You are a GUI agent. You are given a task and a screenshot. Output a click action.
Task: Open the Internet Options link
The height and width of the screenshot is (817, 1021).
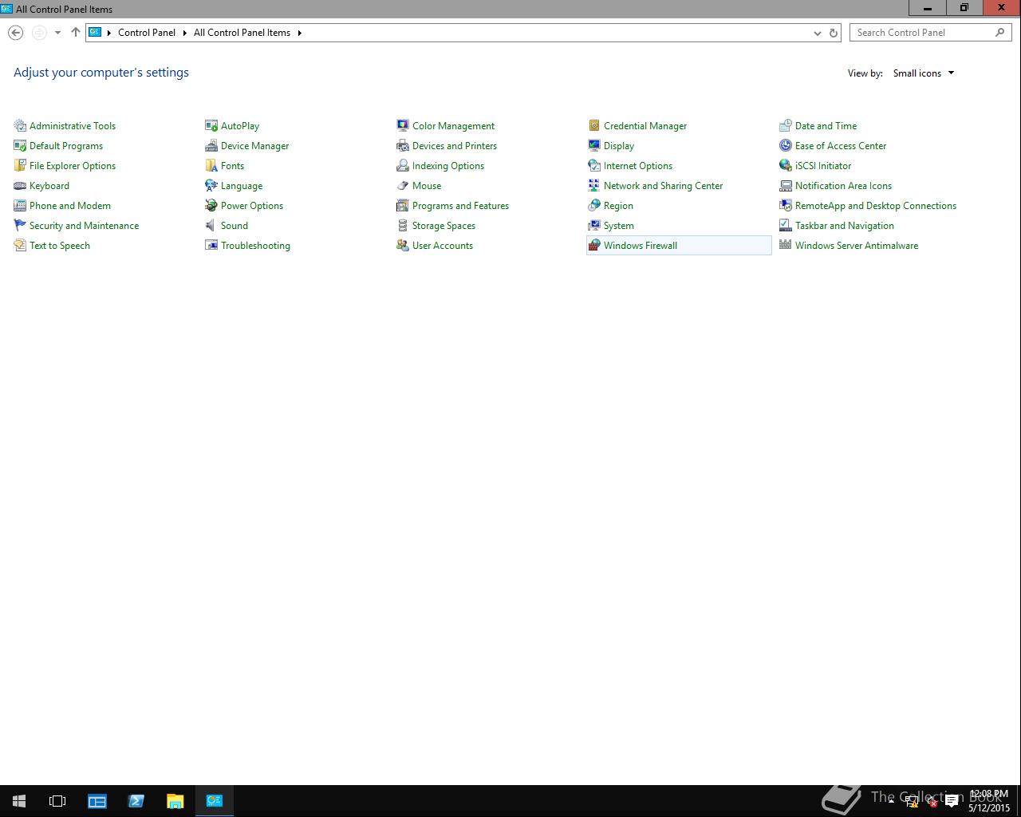tap(638, 166)
